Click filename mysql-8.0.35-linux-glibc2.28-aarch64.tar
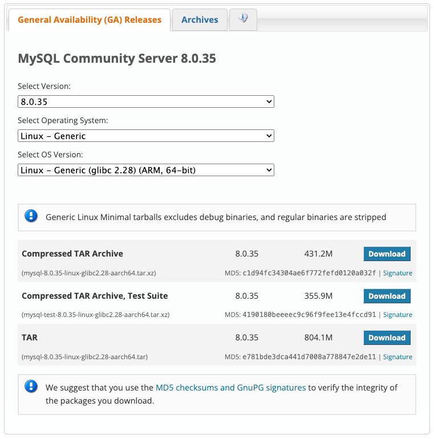434x439 pixels. point(84,357)
